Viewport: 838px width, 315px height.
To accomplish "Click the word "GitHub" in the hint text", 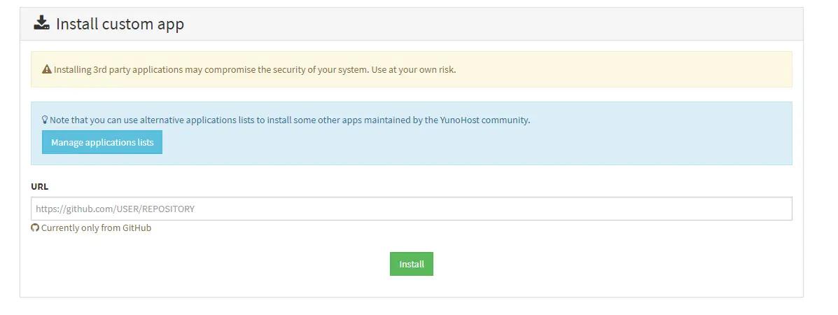I will (x=137, y=228).
